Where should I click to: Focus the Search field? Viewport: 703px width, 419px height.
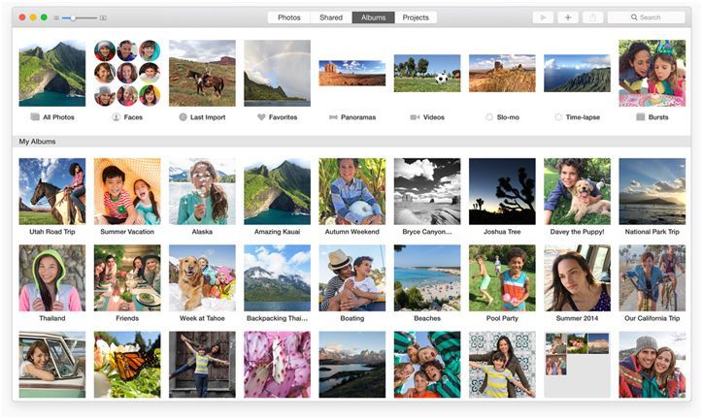tap(646, 17)
